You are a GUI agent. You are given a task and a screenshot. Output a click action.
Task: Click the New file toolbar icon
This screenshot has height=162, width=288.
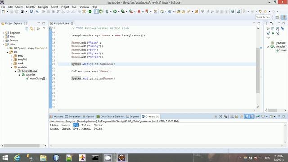point(4,11)
